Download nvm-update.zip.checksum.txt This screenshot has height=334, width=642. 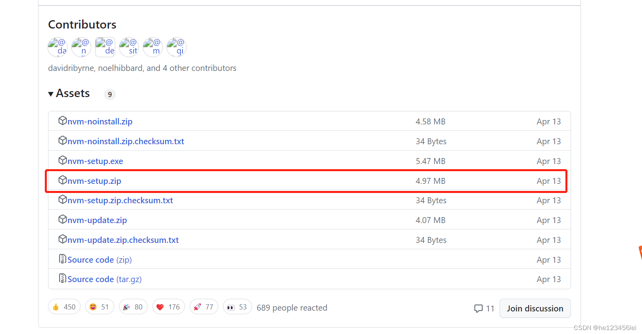tap(123, 240)
